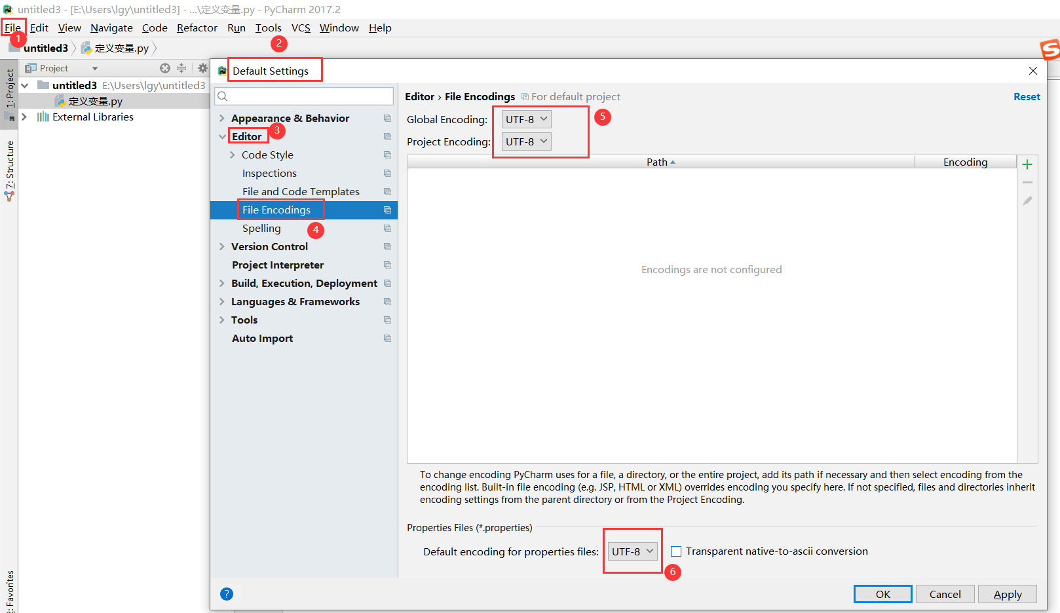The image size is (1060, 613).
Task: Click project-level icon beside Inspections
Action: point(387,173)
